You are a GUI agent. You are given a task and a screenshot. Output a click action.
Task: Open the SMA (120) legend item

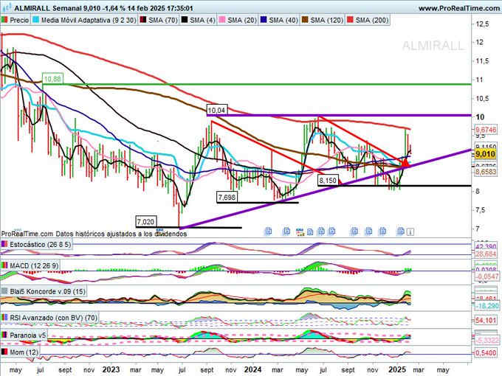pyautogui.click(x=323, y=20)
